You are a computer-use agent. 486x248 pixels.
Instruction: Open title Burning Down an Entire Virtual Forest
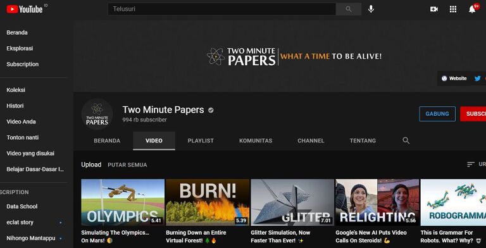point(196,237)
